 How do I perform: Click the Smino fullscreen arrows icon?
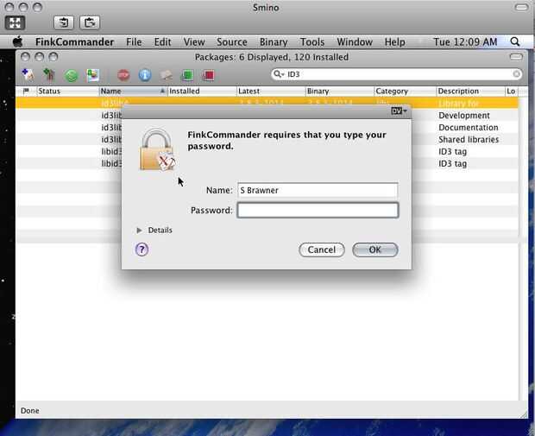[15, 22]
